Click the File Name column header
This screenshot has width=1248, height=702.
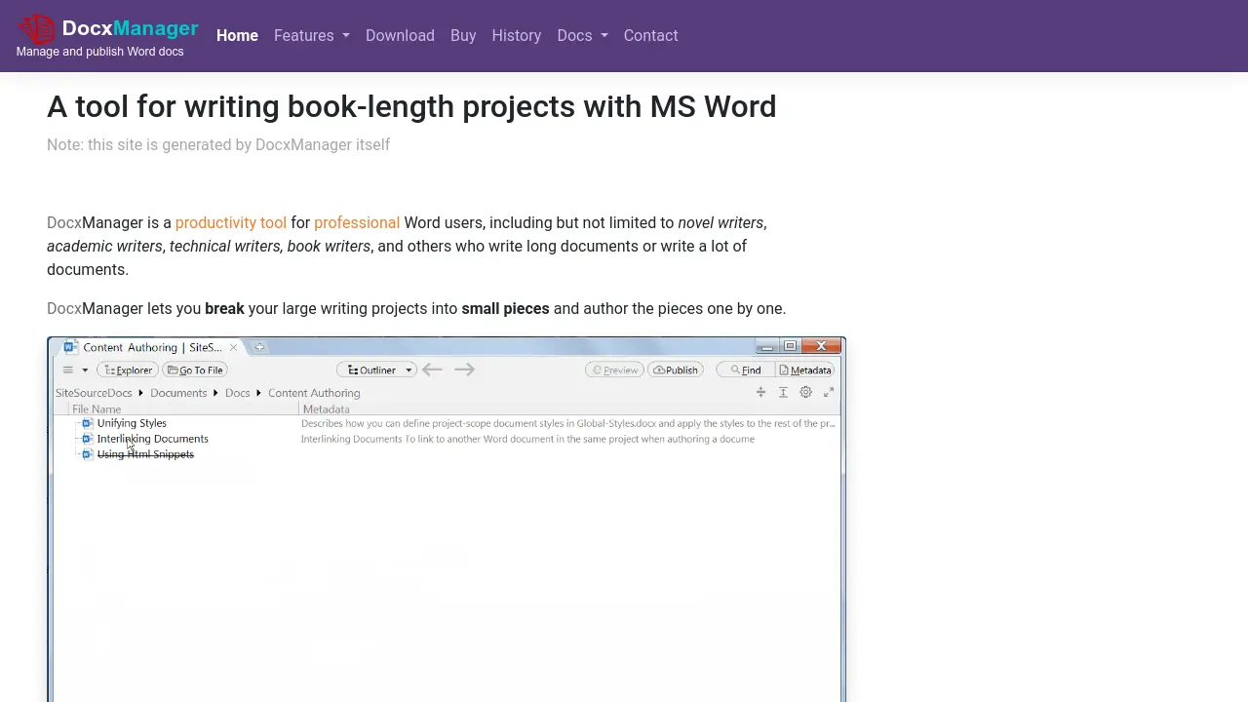pos(97,409)
